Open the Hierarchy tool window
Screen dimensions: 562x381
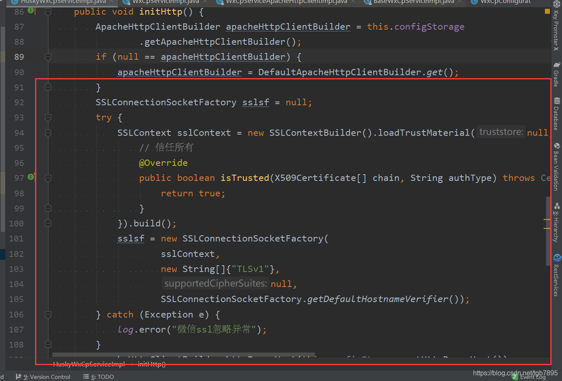pyautogui.click(x=556, y=223)
